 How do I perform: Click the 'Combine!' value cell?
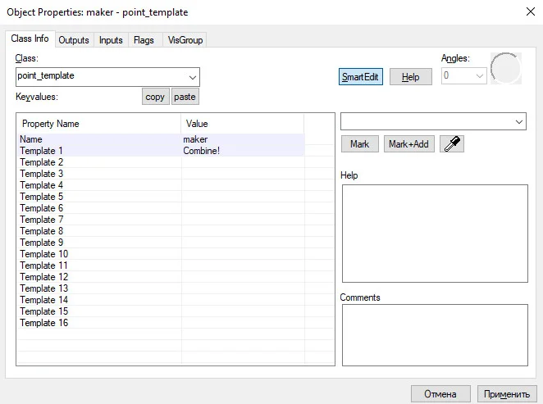243,151
